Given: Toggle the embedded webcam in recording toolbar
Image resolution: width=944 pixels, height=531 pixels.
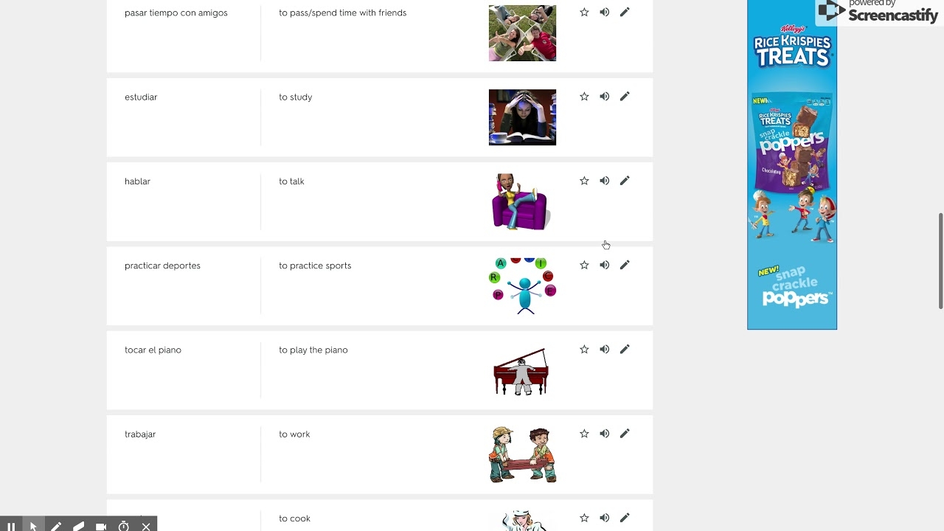Looking at the screenshot, I should (x=101, y=527).
